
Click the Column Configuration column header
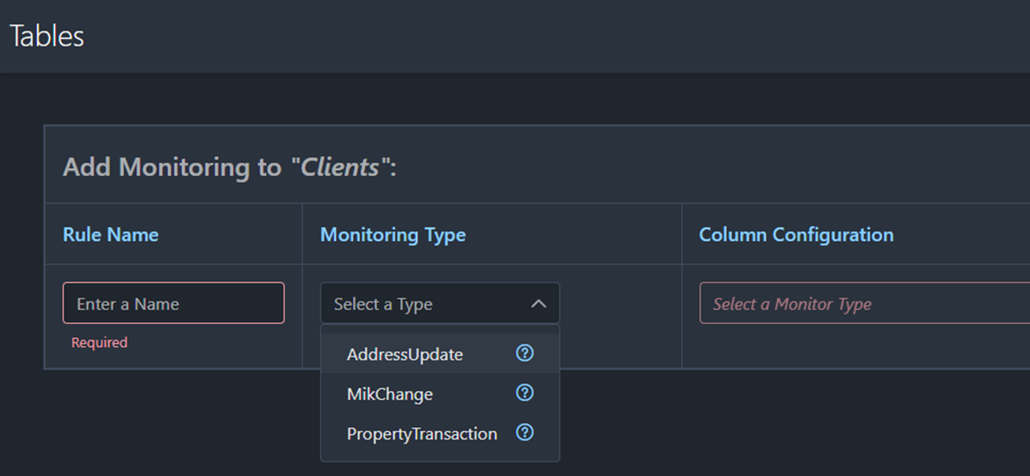tap(796, 234)
